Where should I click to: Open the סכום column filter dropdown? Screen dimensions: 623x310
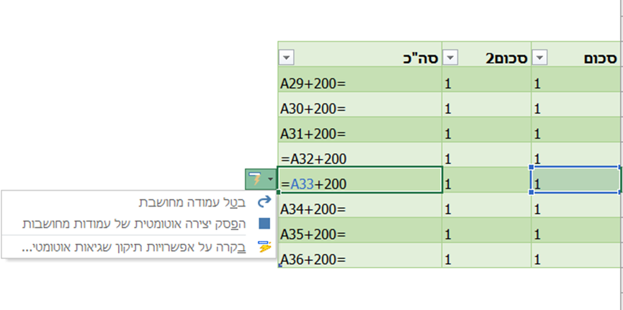pyautogui.click(x=539, y=58)
